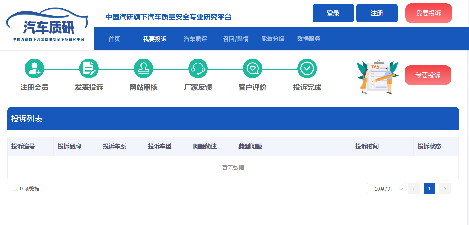Open the 首页 navigation tab

(114, 39)
